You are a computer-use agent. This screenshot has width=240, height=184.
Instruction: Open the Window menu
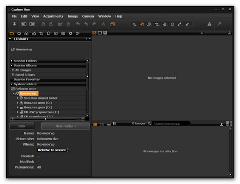tap(105, 16)
